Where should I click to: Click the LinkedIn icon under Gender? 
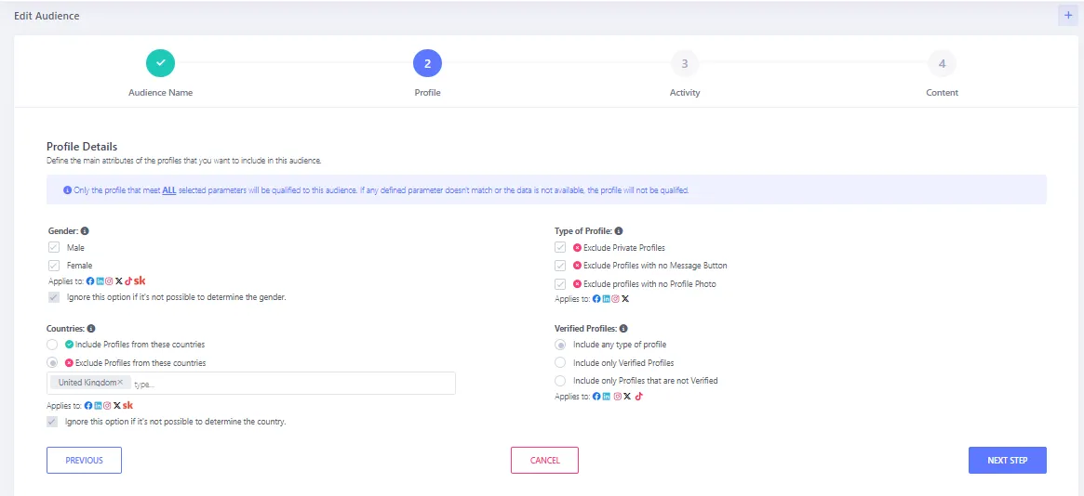point(100,281)
